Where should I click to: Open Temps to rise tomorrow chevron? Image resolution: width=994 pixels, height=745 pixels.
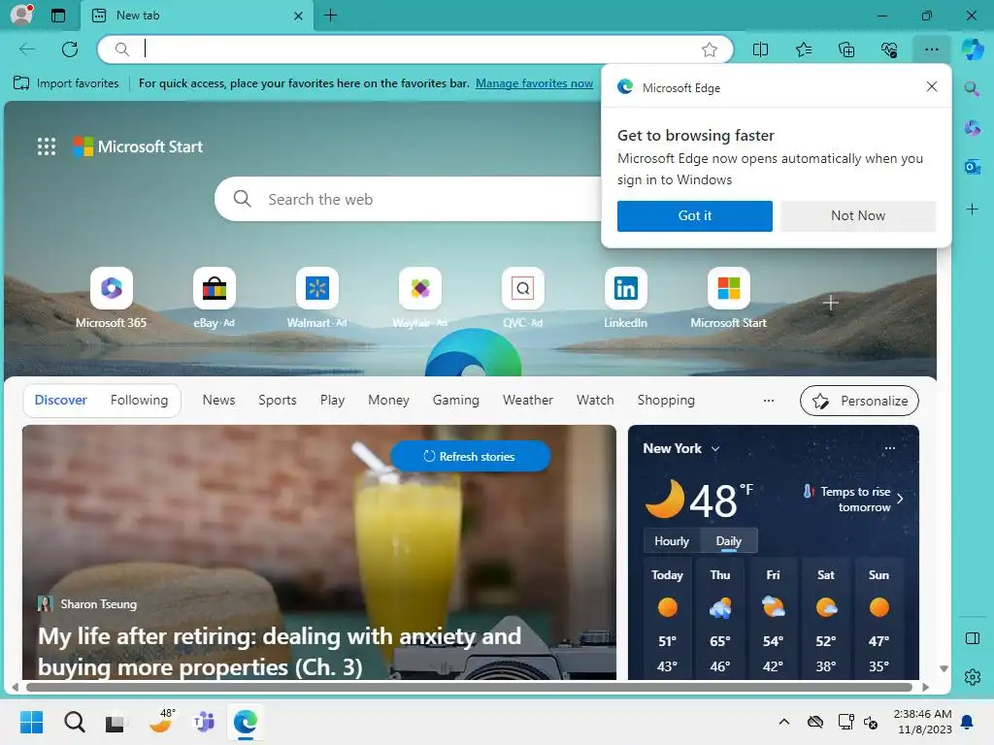click(x=900, y=500)
